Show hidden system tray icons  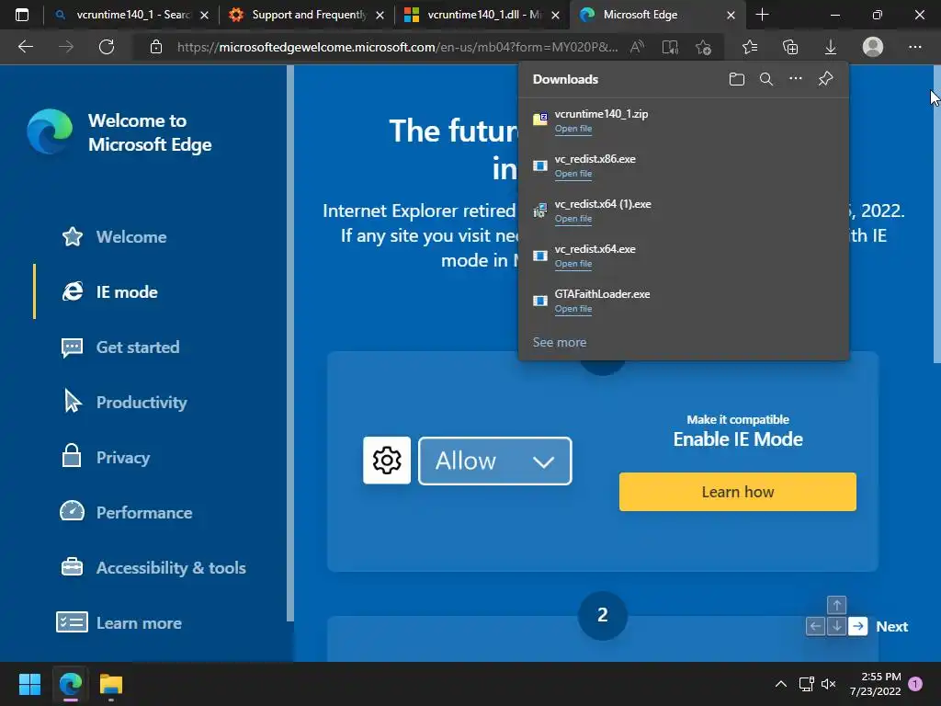click(781, 684)
